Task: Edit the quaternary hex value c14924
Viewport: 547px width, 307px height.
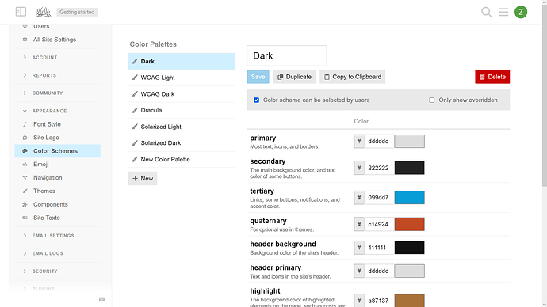Action: point(379,224)
